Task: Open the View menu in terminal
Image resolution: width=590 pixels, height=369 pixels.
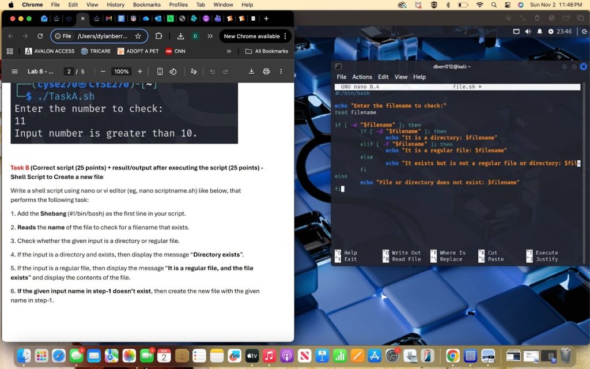Action: tap(401, 77)
